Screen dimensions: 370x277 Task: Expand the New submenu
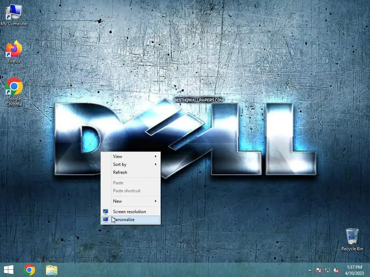131,201
